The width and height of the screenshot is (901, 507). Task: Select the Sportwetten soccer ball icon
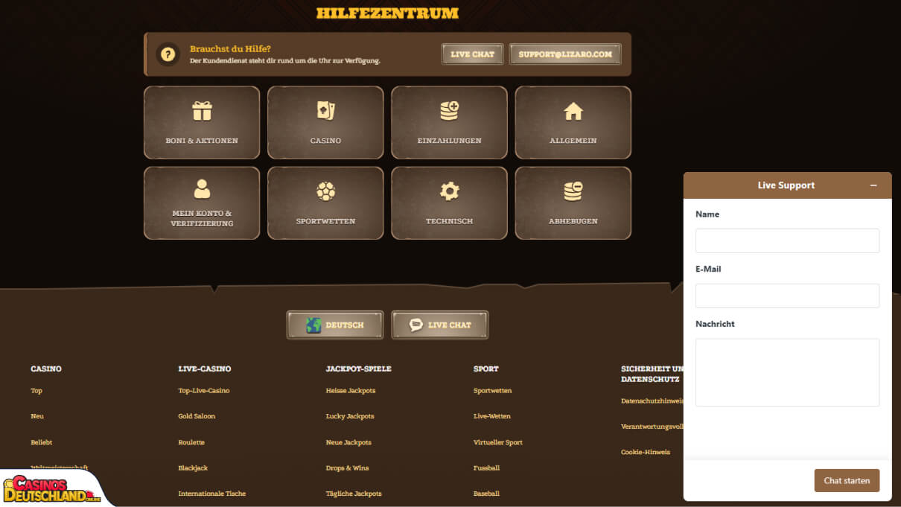pyautogui.click(x=325, y=191)
